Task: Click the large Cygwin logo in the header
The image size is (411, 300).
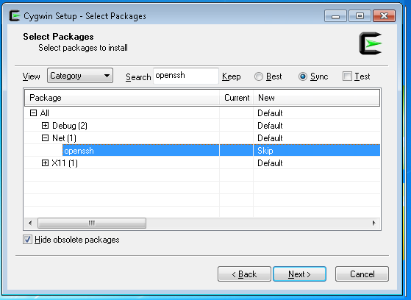Action: [371, 43]
